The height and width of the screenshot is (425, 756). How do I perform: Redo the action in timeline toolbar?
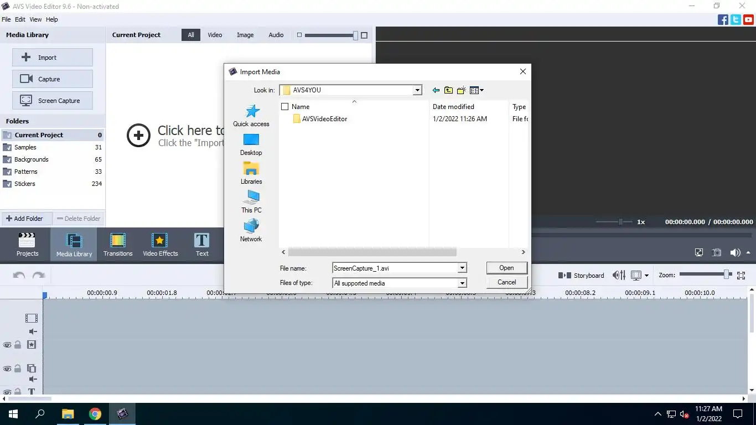(x=38, y=275)
